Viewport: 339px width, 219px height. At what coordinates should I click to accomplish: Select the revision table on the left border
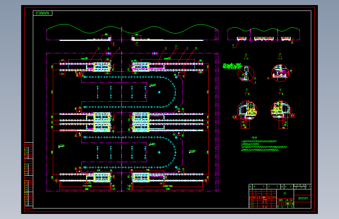(29, 175)
